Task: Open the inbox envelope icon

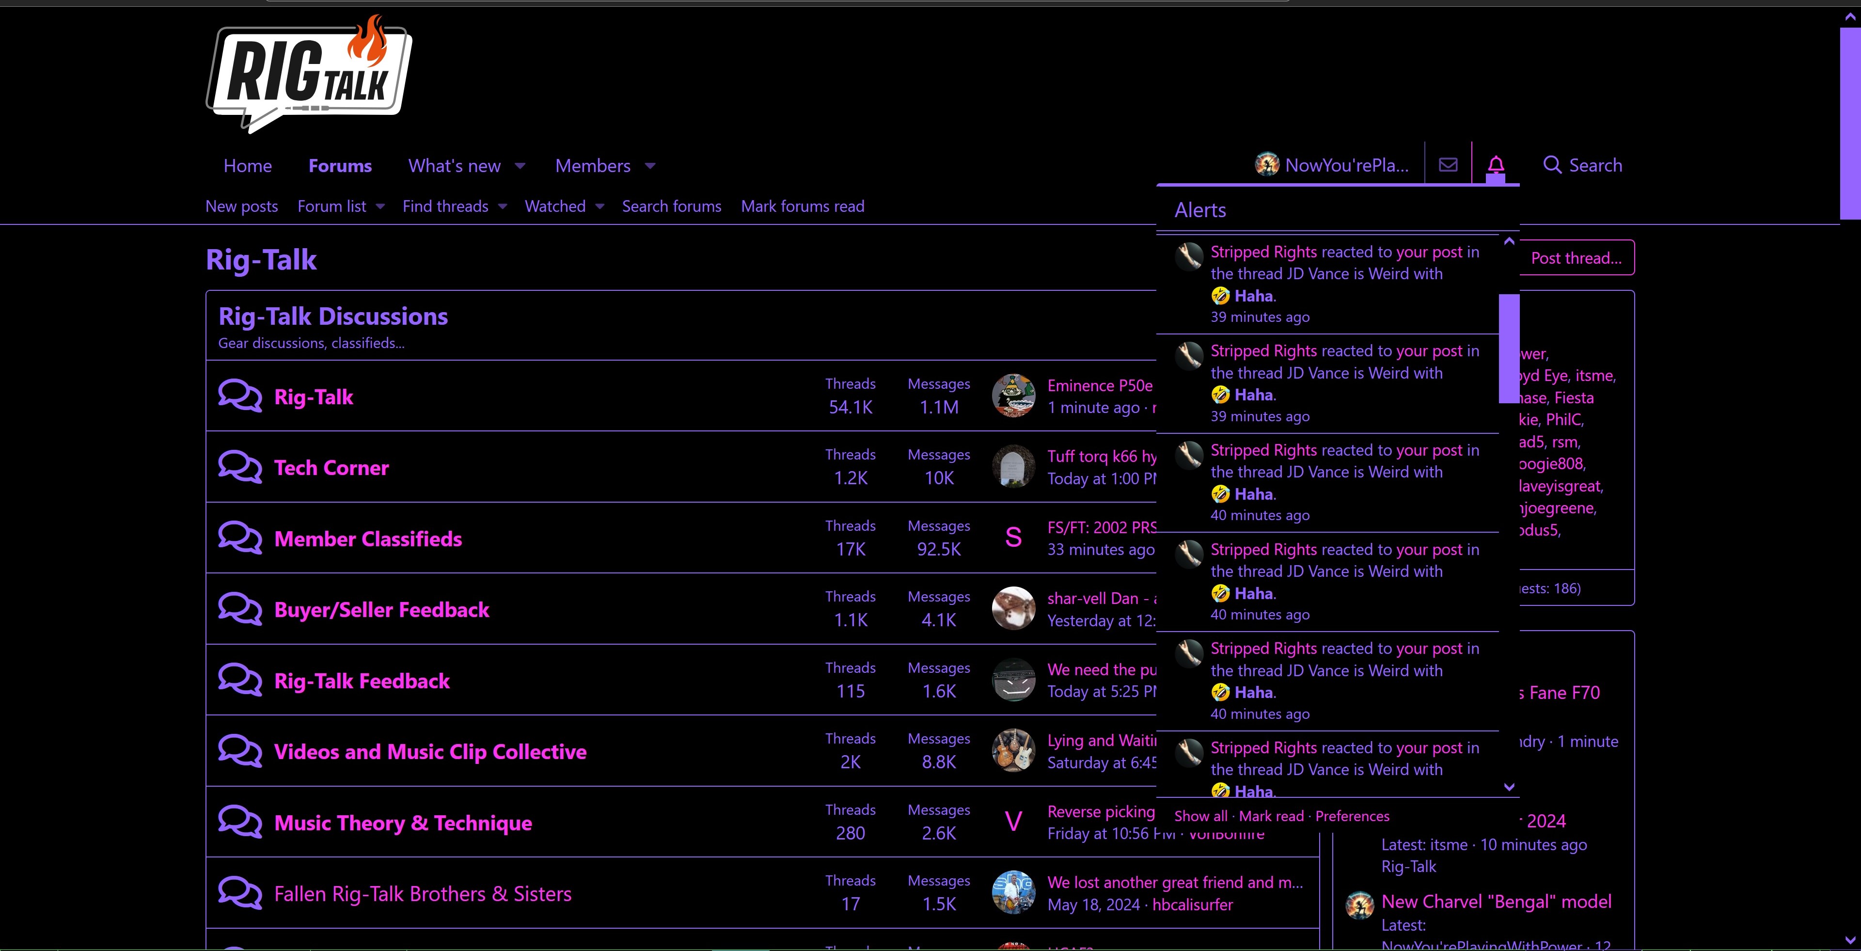Action: click(x=1448, y=165)
